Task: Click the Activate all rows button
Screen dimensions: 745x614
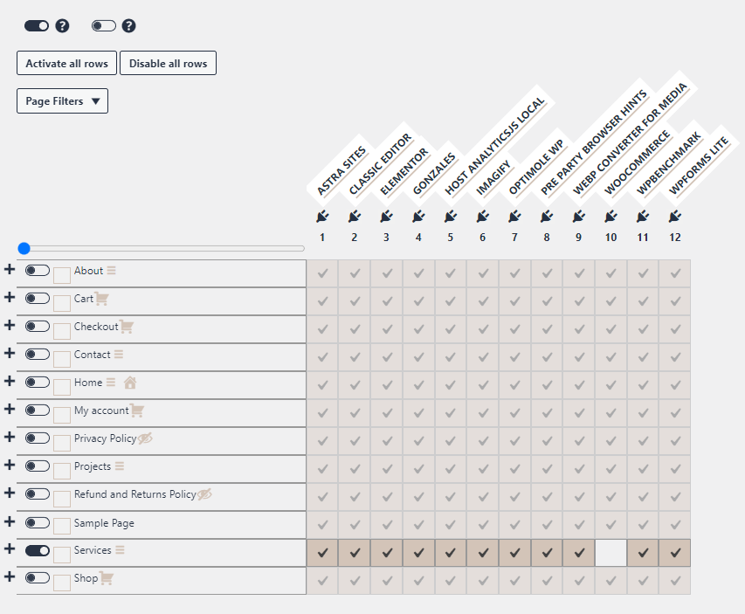Action: point(66,63)
